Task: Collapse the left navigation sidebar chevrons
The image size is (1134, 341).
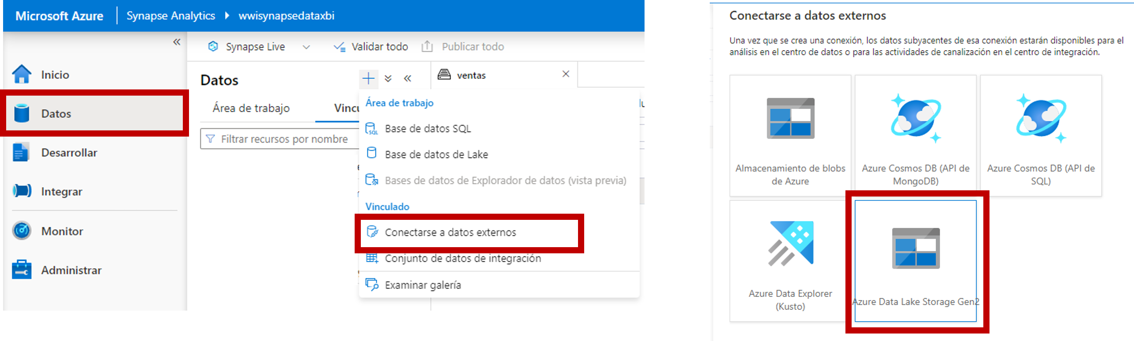Action: click(177, 42)
